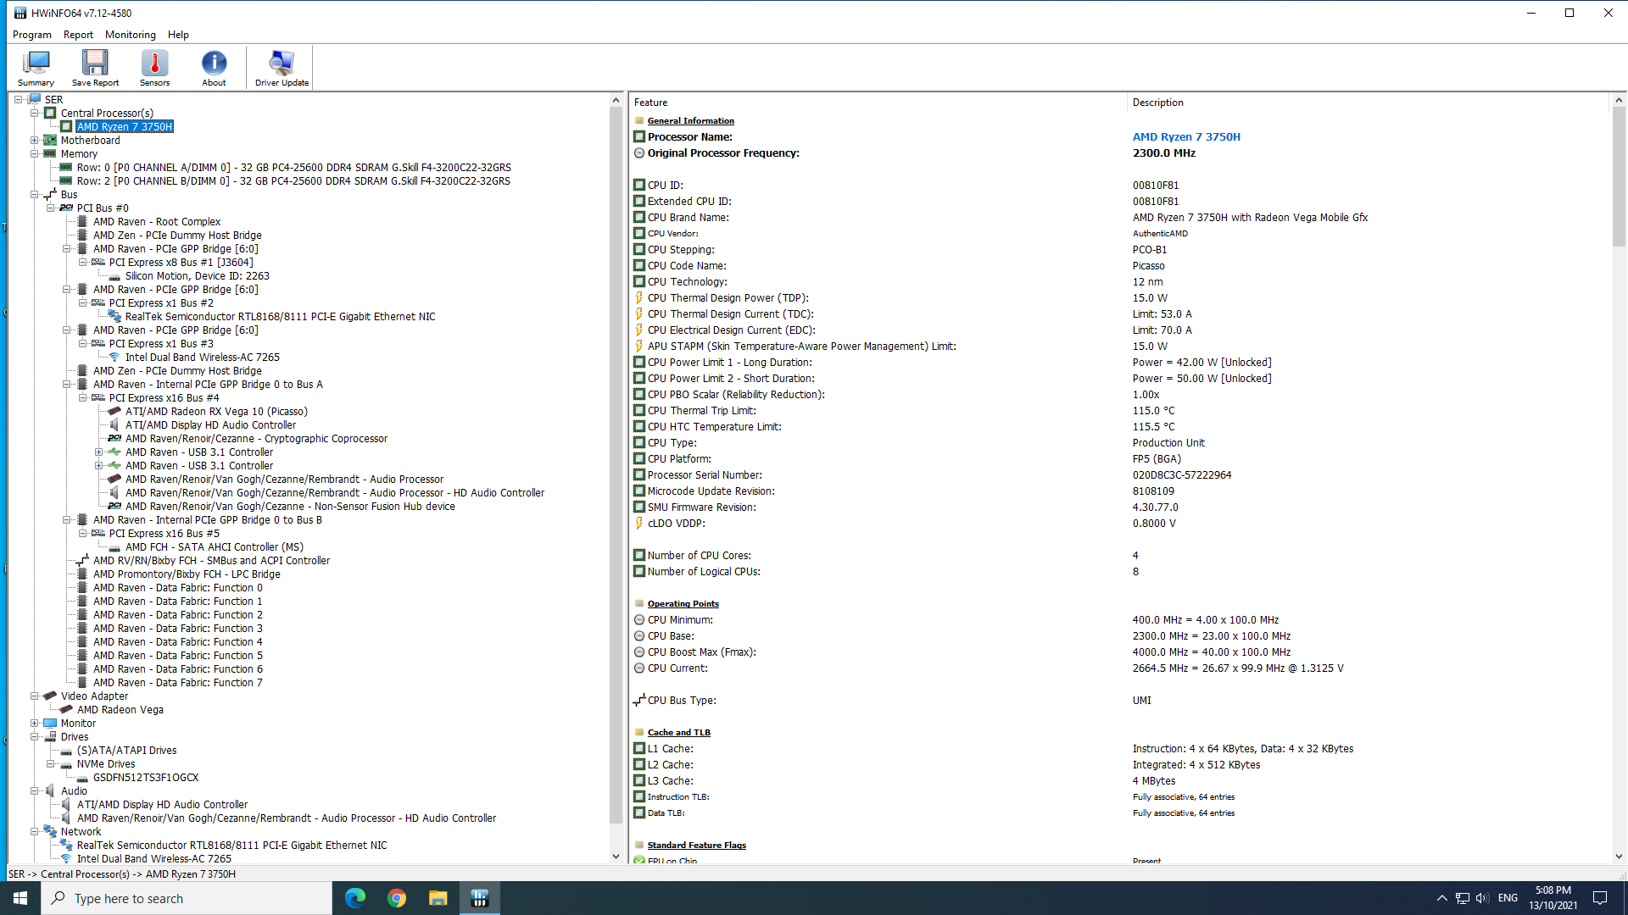
Task: Click the Audio speaker icon in tree
Action: [x=50, y=791]
